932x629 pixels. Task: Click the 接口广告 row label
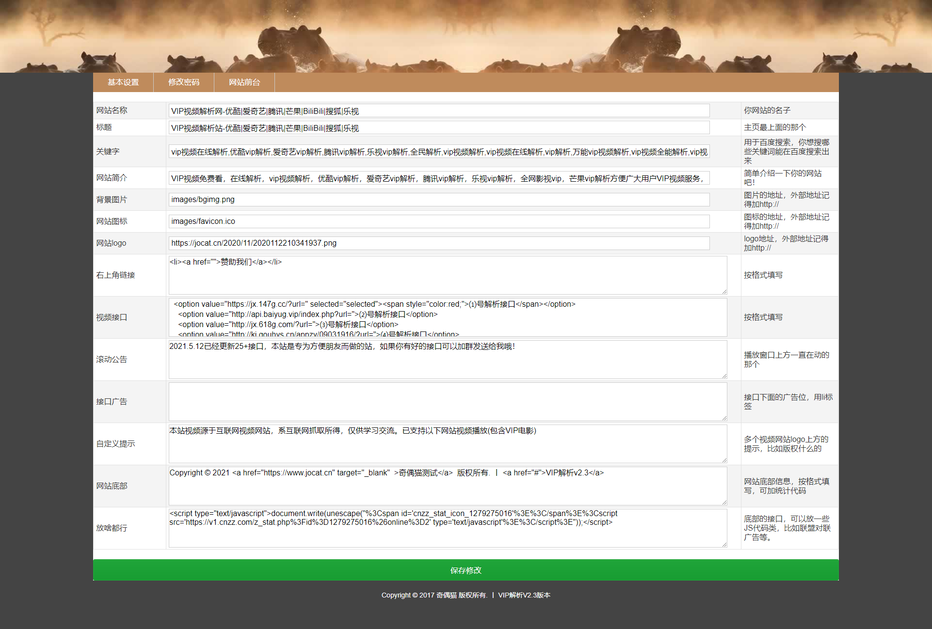tap(112, 402)
